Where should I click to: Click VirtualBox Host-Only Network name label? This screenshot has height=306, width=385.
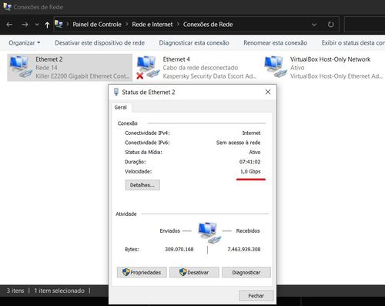pos(330,59)
